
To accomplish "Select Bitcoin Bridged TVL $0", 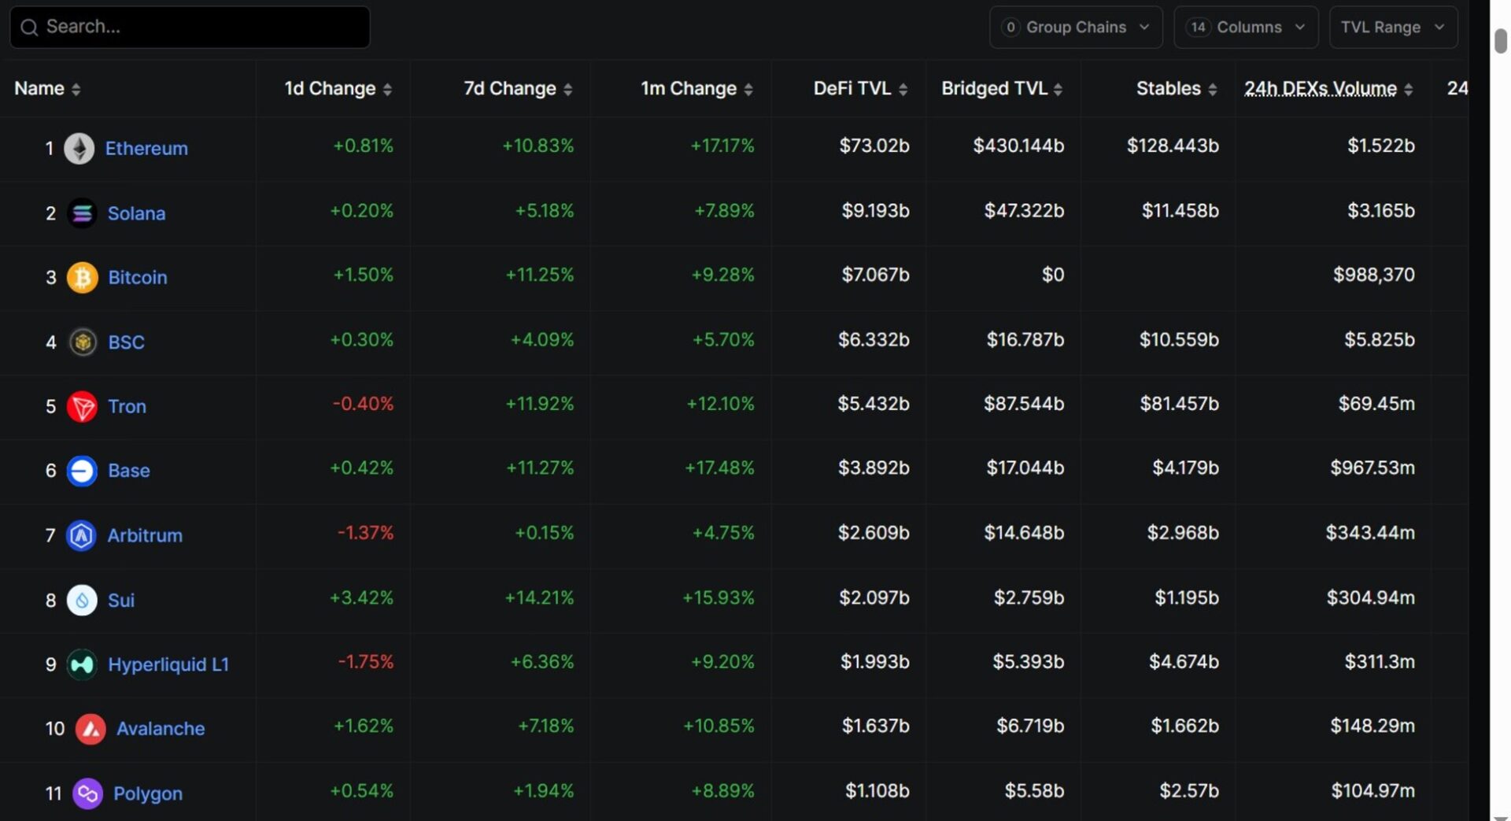I will (x=1053, y=275).
